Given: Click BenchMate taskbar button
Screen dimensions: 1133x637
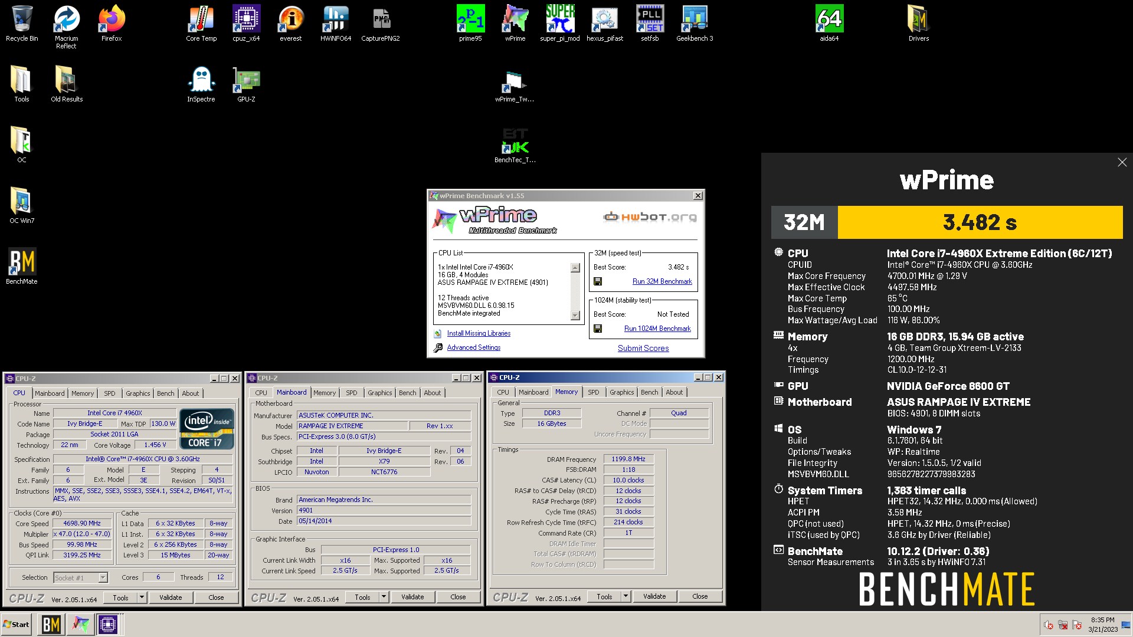Looking at the screenshot, I should [x=51, y=624].
